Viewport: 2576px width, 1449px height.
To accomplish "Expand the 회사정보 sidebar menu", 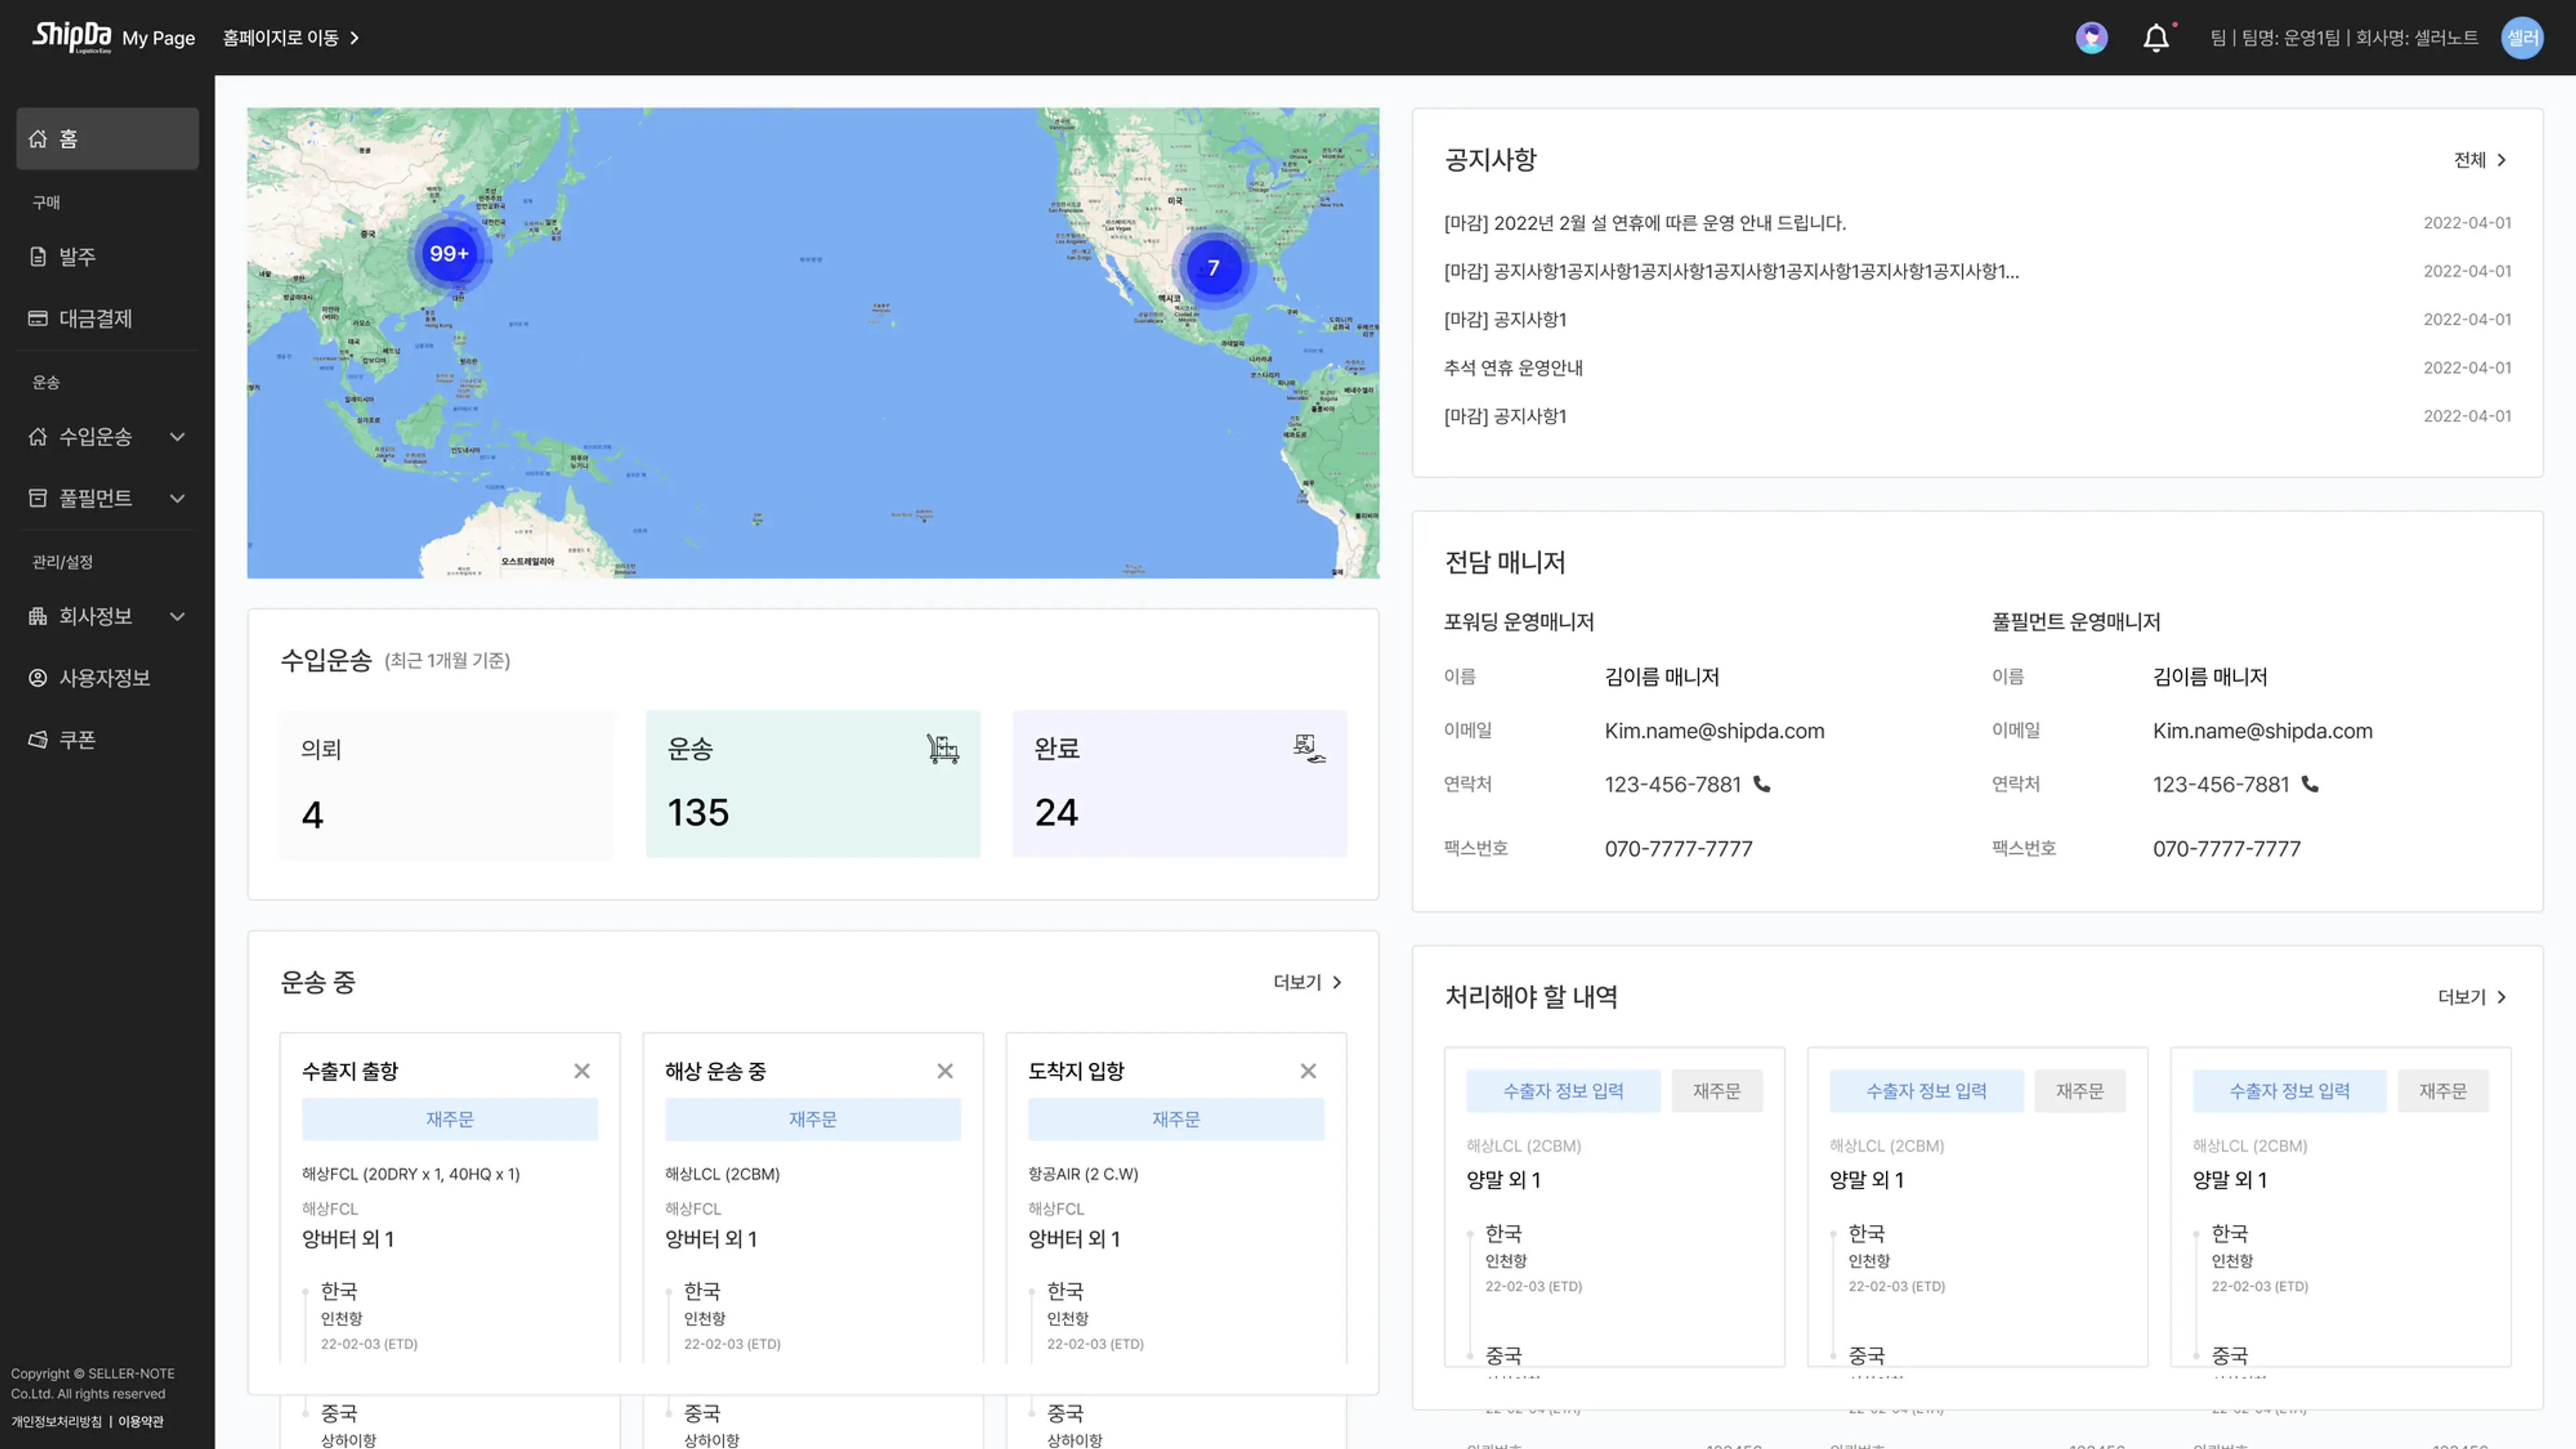I will pos(177,616).
